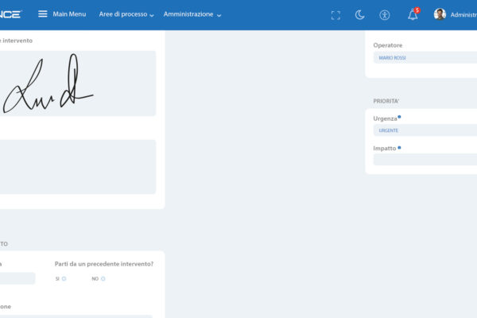Open the Urgenza dropdown showing URGENTE

425,130
